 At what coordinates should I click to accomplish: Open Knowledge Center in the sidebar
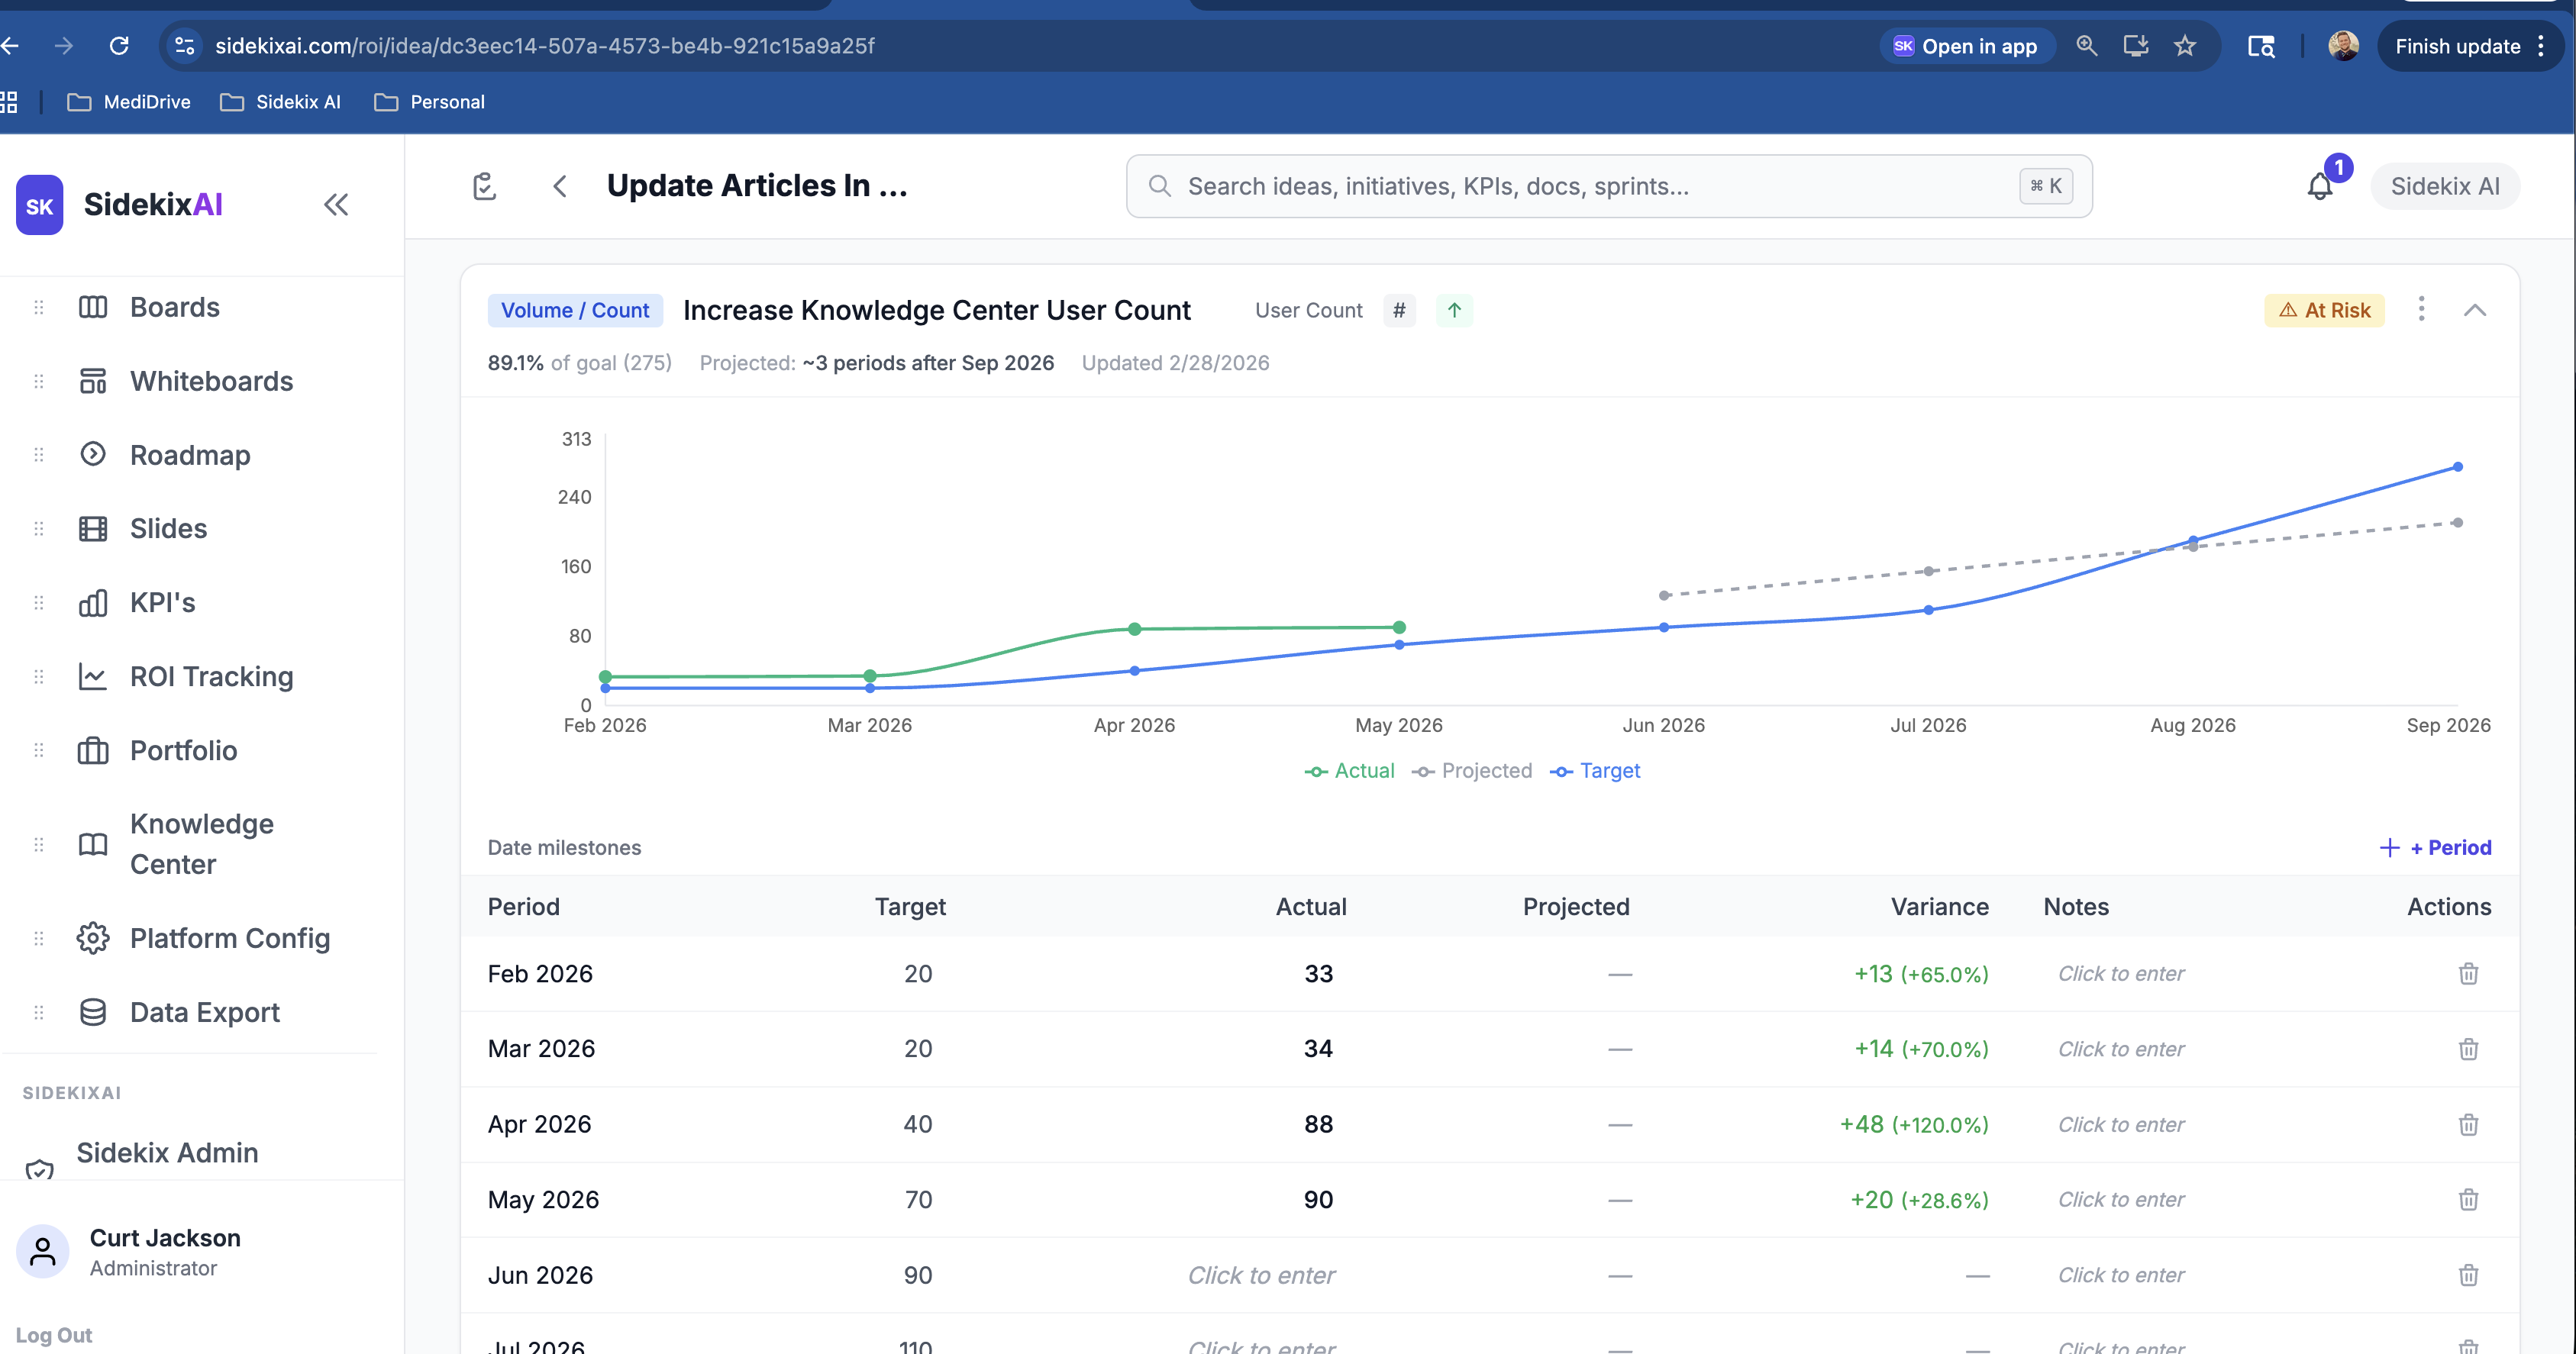(201, 844)
